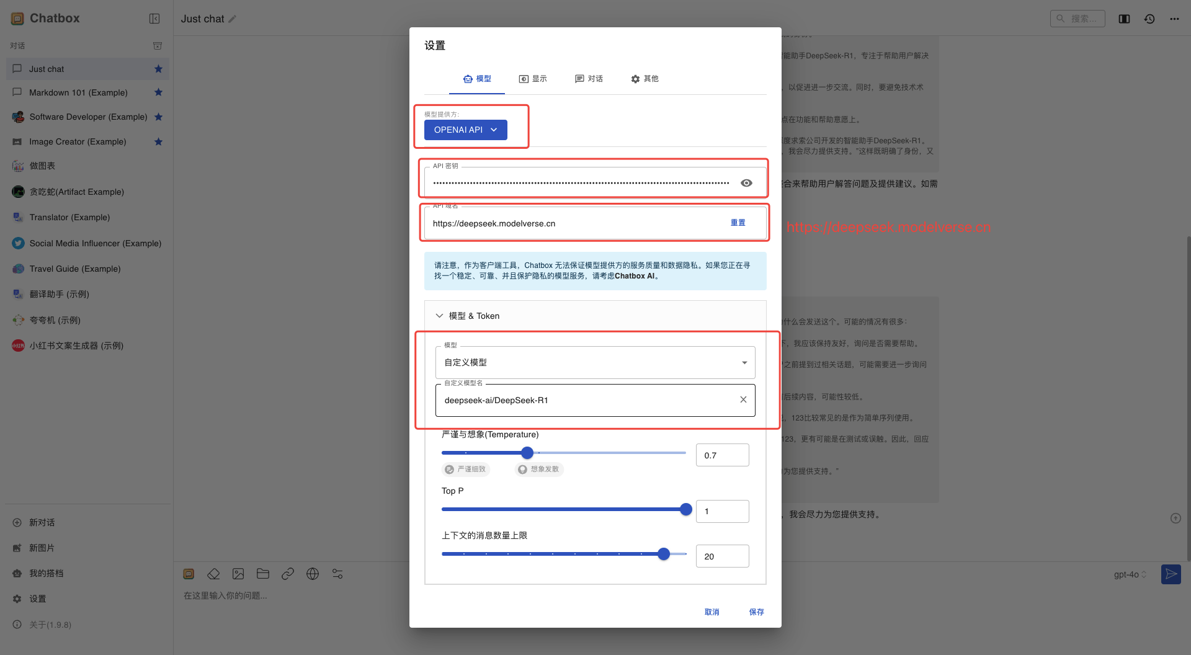
Task: Open 我的搭档 in the sidebar
Action: (x=87, y=573)
